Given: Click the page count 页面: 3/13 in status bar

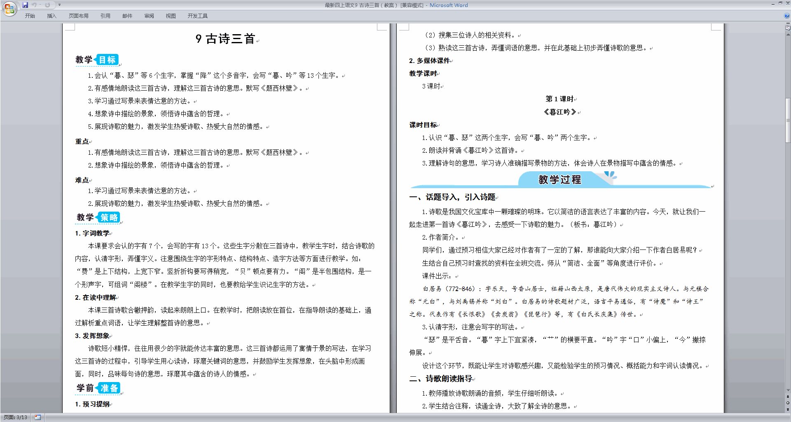Looking at the screenshot, I should (x=15, y=417).
